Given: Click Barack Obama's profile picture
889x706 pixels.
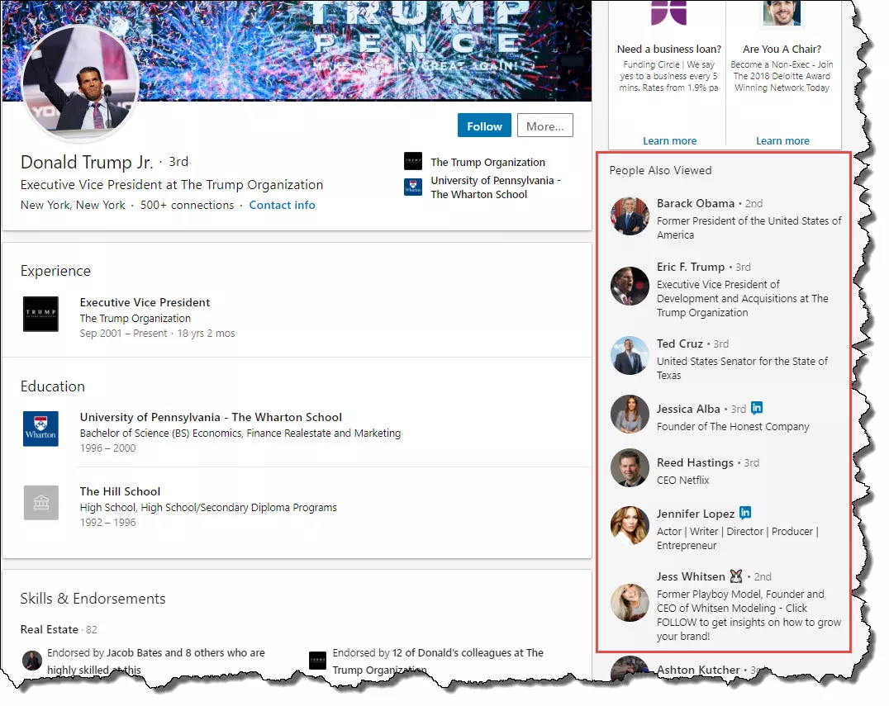Looking at the screenshot, I should click(x=630, y=216).
